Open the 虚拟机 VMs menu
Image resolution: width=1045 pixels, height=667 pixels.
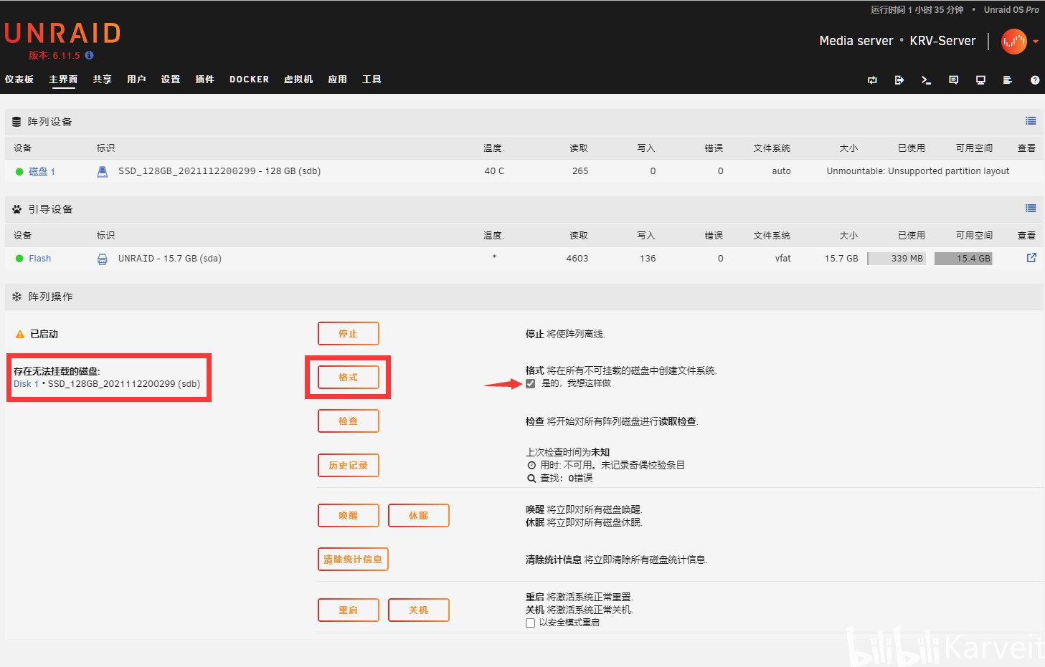[x=298, y=80]
